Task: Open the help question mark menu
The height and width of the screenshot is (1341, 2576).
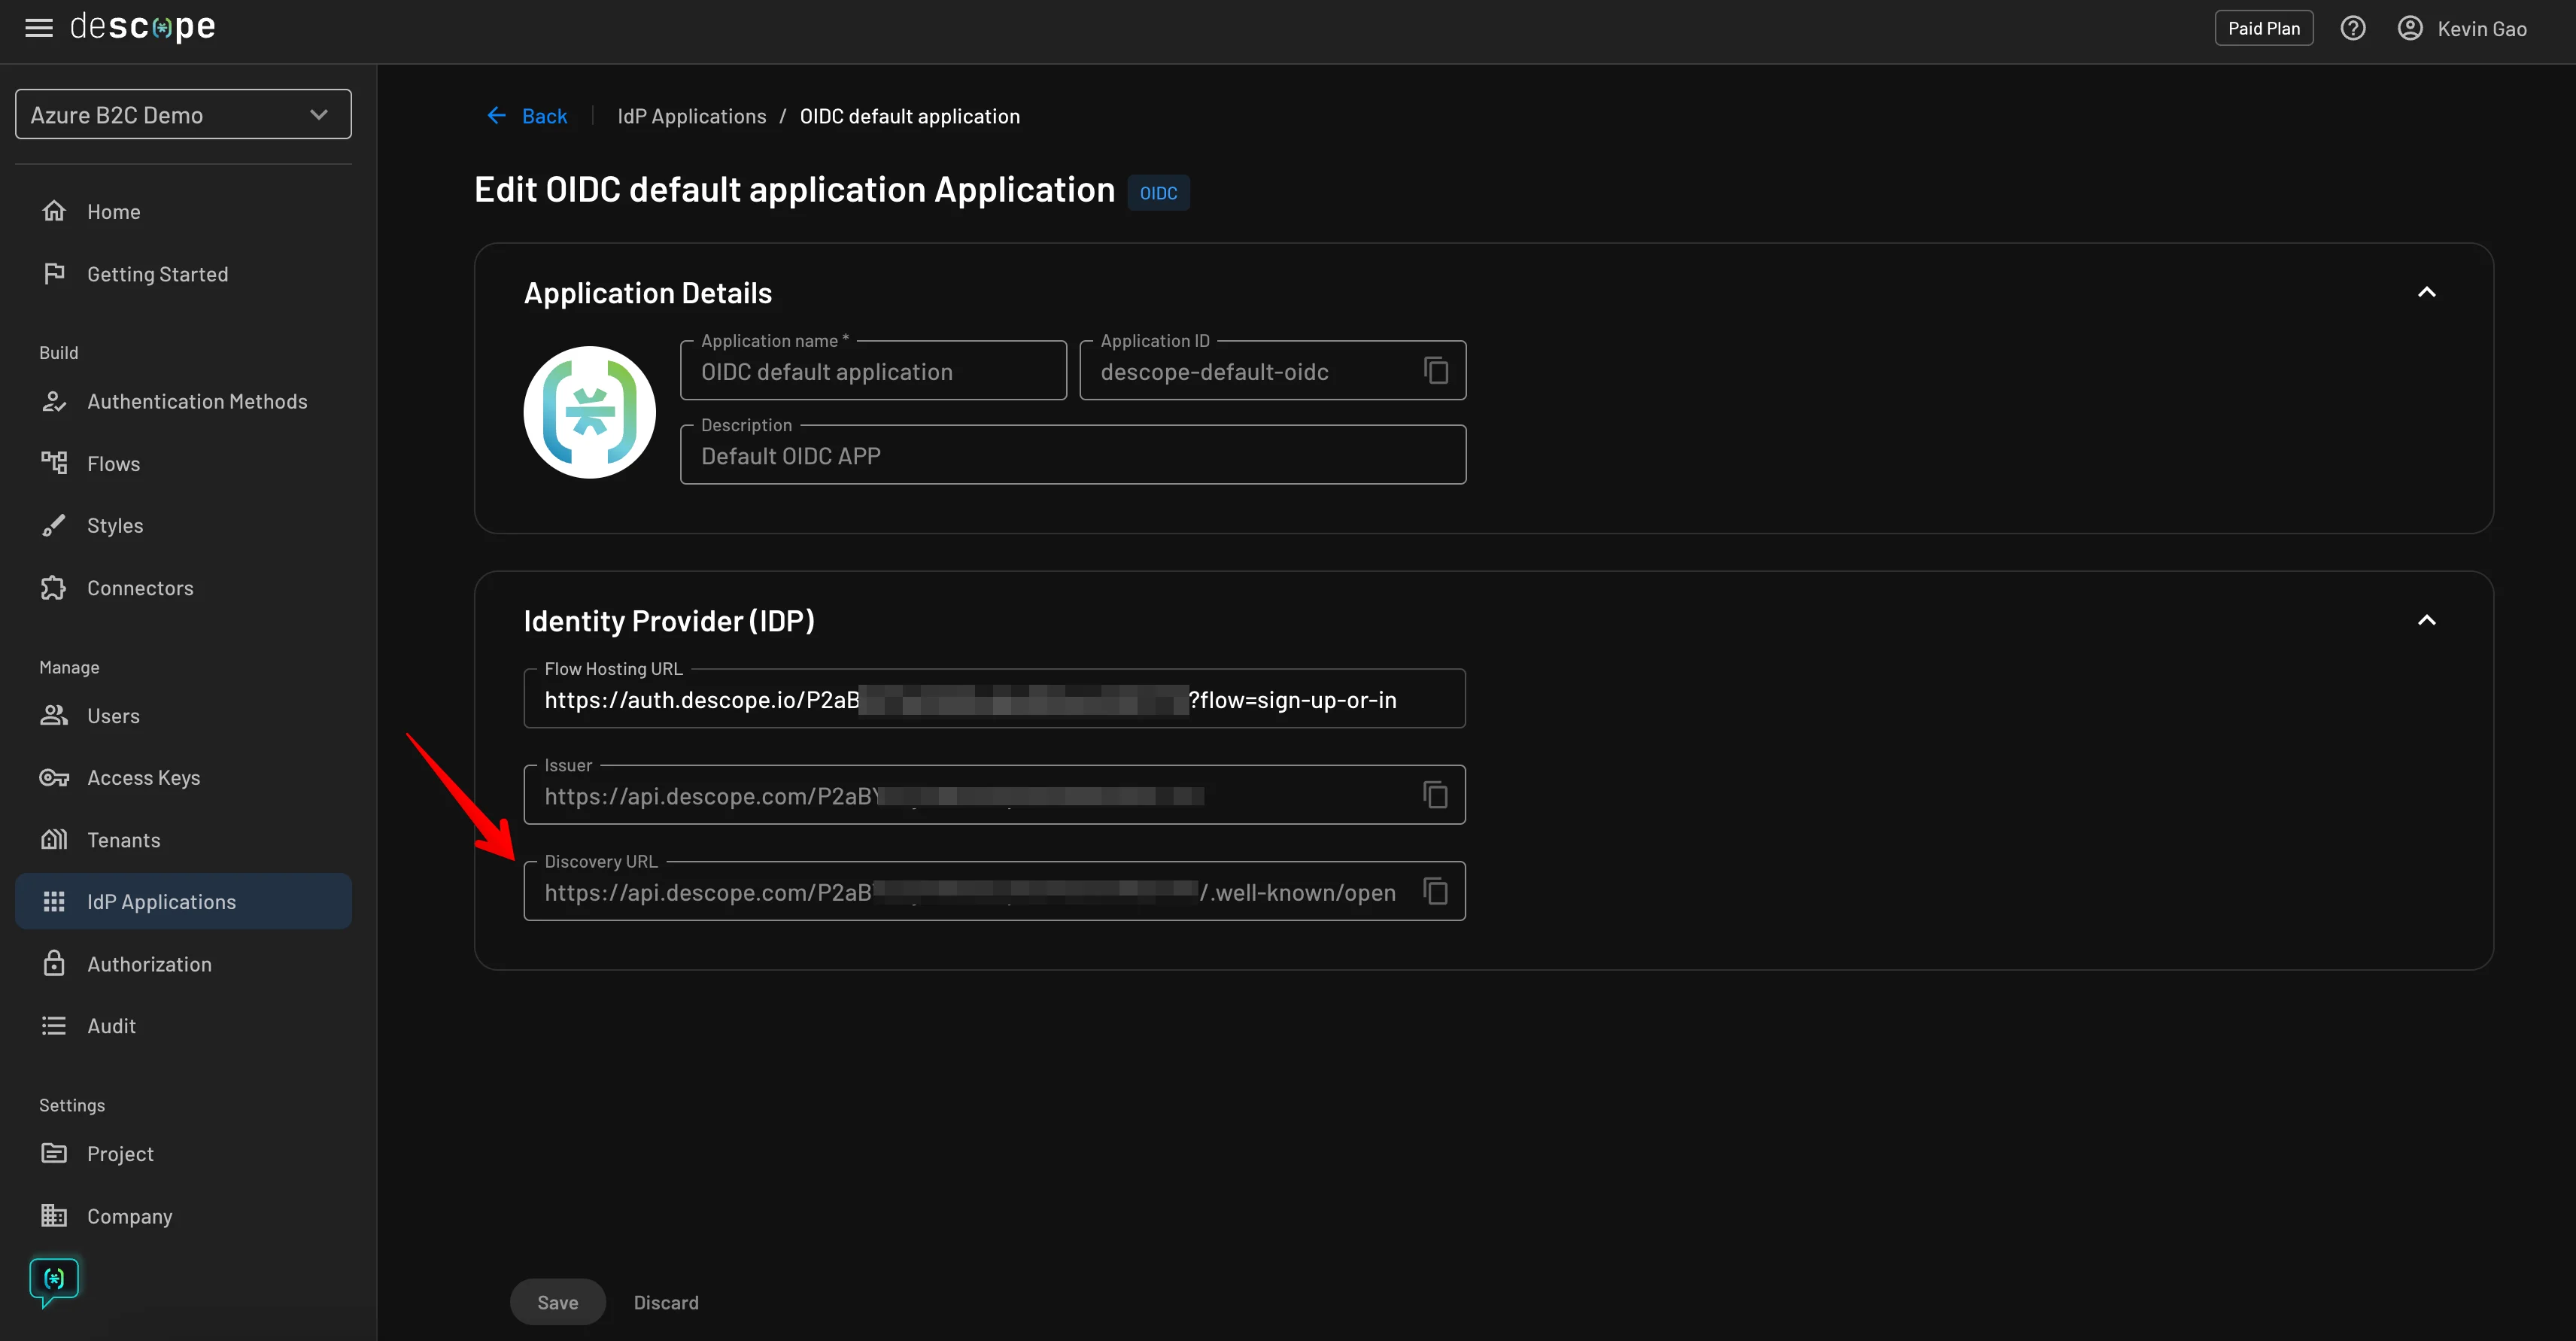Action: (x=2354, y=28)
